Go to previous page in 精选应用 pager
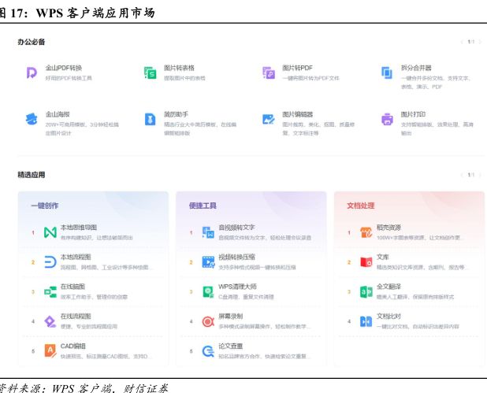Image resolution: width=487 pixels, height=393 pixels. pyautogui.click(x=462, y=175)
